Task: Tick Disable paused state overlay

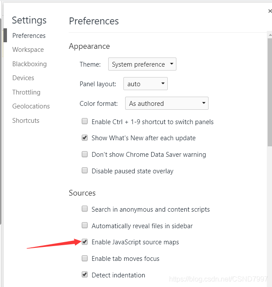Action: [85, 171]
